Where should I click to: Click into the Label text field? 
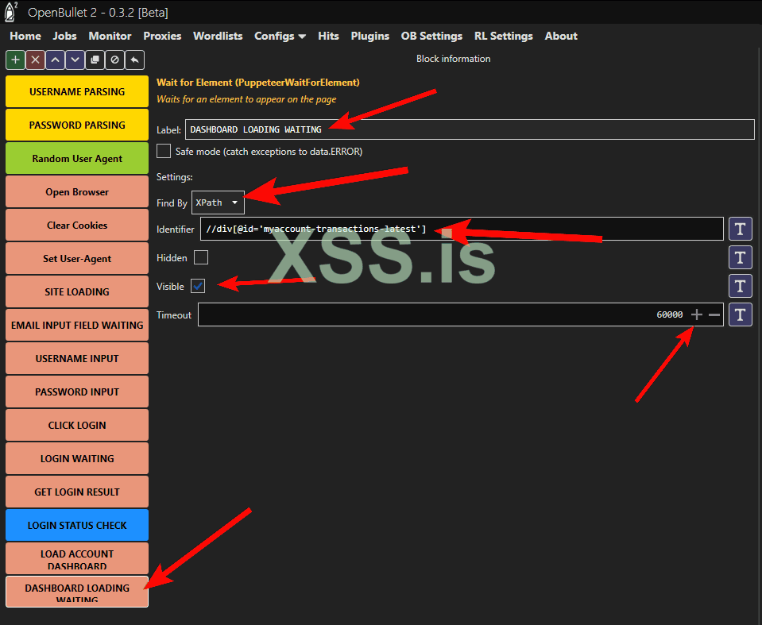pyautogui.click(x=470, y=129)
